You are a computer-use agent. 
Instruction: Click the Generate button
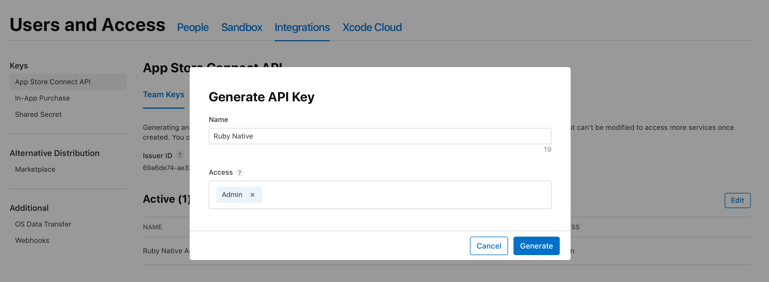536,246
